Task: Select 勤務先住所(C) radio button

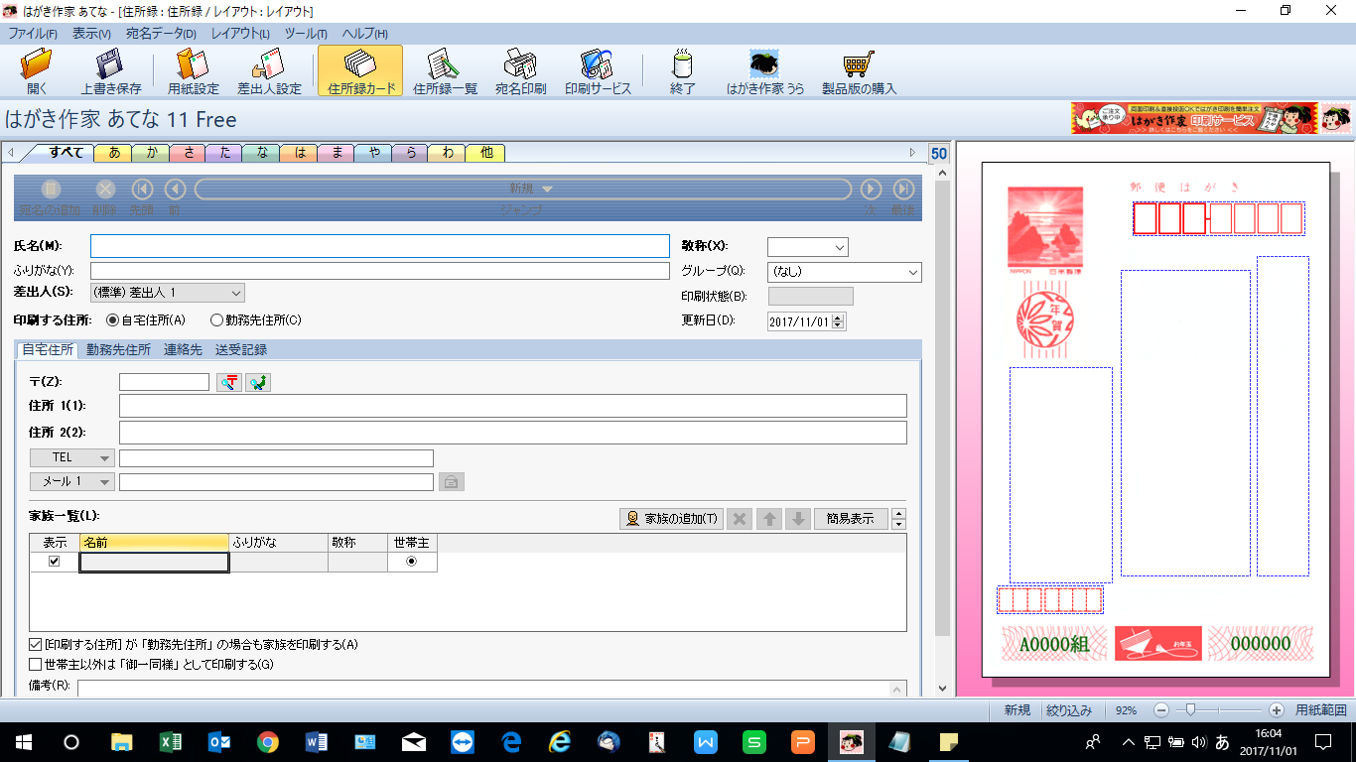Action: tap(216, 320)
